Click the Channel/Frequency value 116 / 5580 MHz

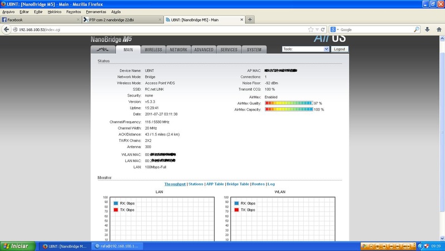157,122
